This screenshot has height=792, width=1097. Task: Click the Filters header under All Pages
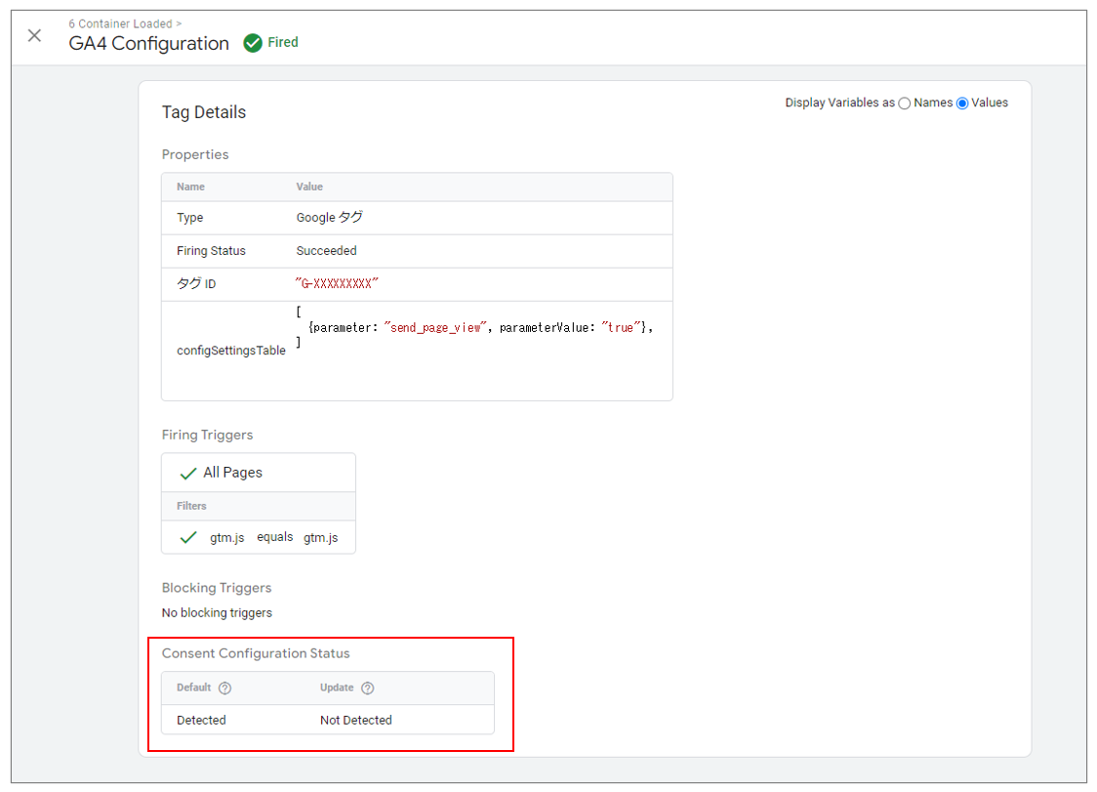click(191, 506)
